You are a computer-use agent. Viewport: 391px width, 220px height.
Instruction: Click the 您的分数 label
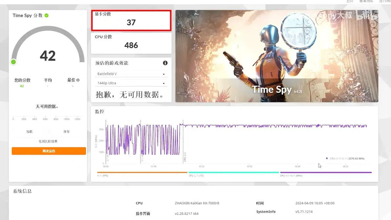22,80
